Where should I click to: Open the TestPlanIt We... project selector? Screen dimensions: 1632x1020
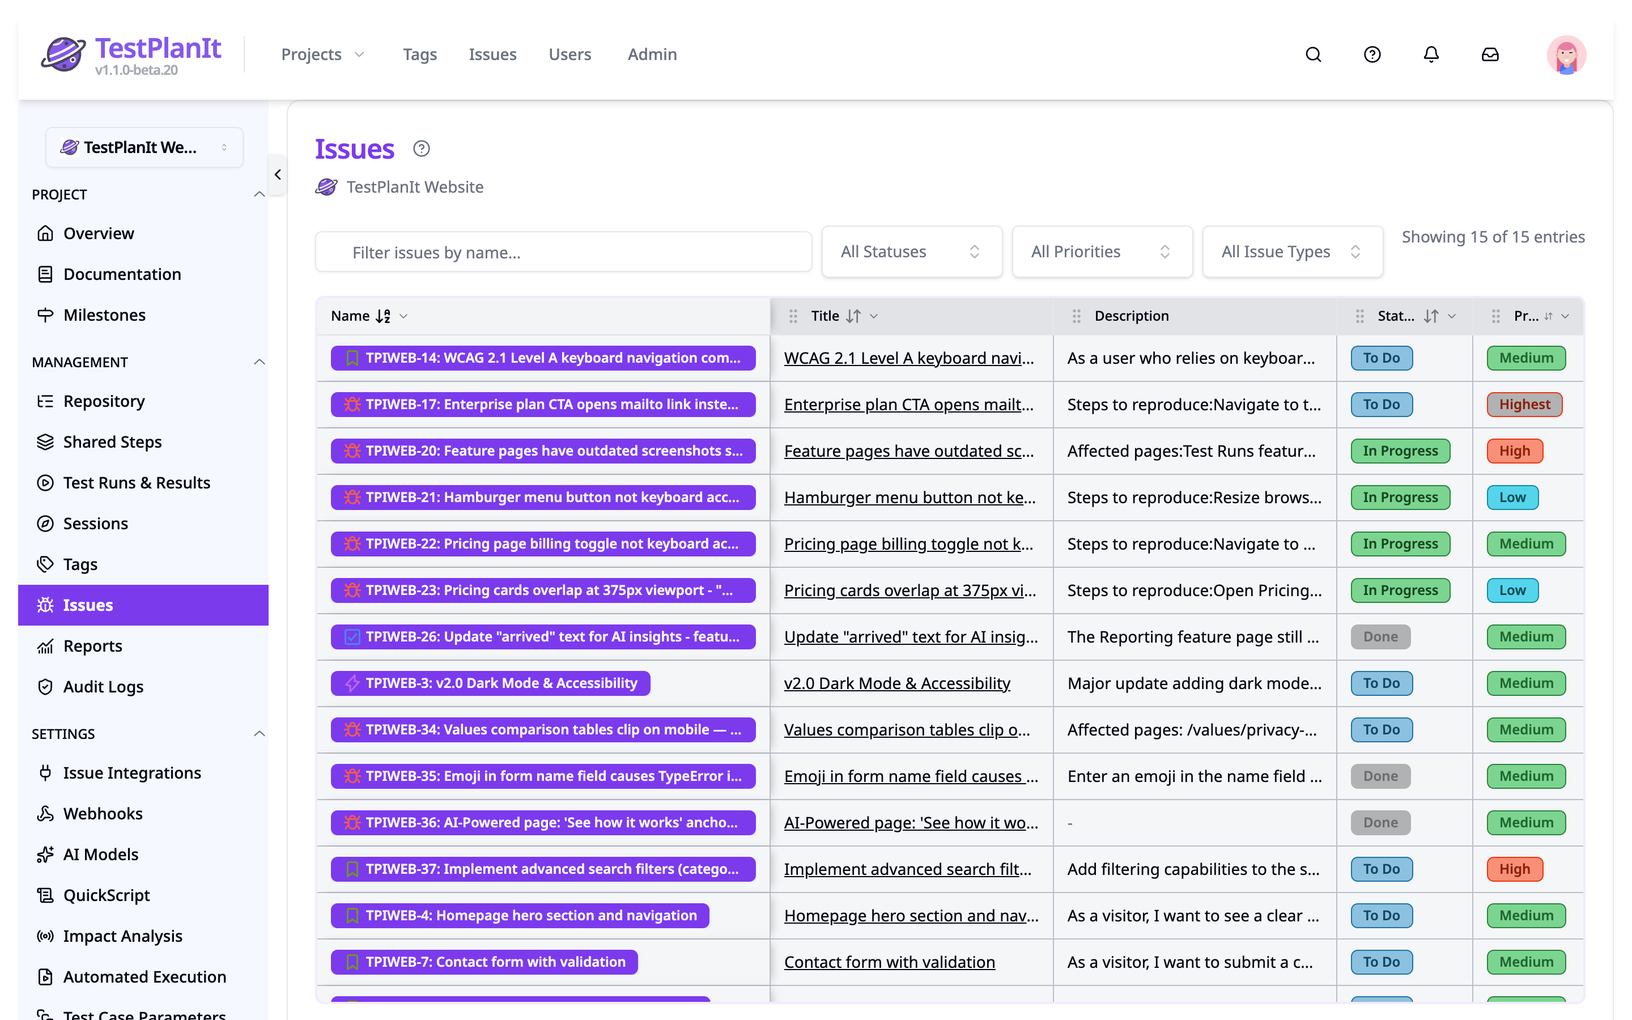(x=144, y=147)
